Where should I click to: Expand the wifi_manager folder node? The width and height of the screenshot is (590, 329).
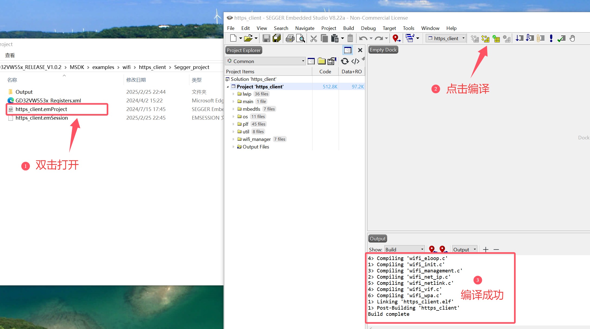coord(233,139)
